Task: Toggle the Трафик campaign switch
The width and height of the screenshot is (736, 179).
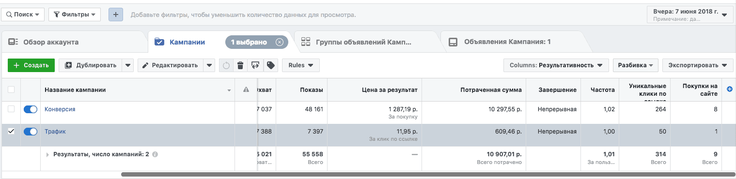Action: pyautogui.click(x=31, y=132)
